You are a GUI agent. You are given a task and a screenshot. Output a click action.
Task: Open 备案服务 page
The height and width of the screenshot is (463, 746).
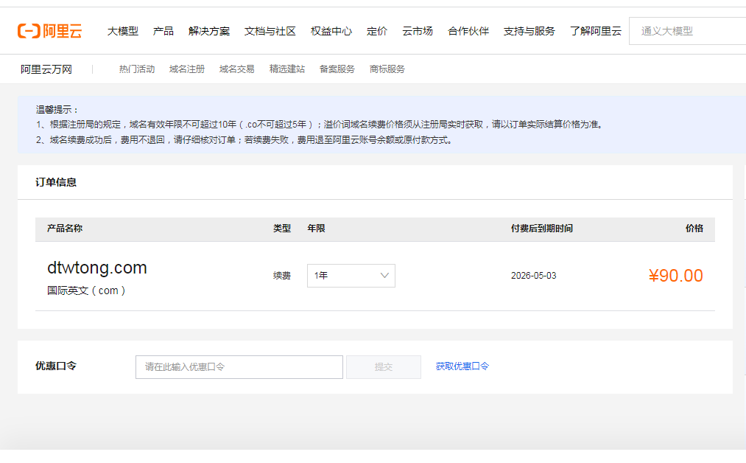tap(337, 69)
